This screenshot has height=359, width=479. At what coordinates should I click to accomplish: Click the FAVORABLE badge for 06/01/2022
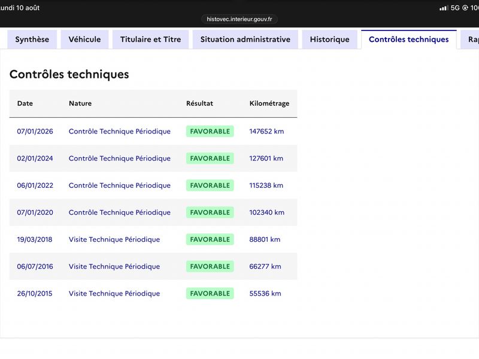[210, 185]
